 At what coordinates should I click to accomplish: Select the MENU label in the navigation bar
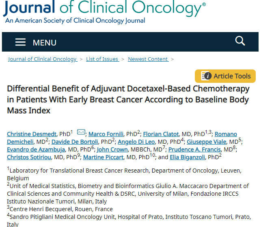[x=45, y=43]
